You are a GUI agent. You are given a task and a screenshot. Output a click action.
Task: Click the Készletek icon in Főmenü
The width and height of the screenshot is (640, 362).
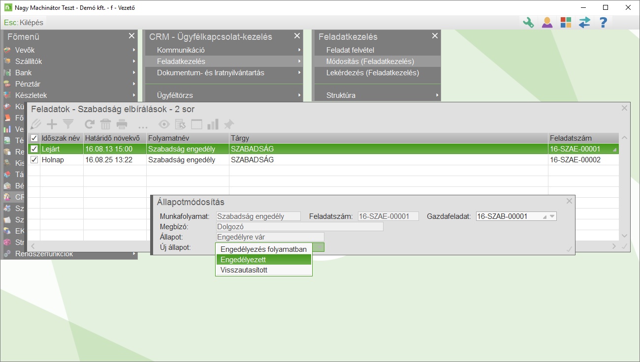(x=7, y=95)
